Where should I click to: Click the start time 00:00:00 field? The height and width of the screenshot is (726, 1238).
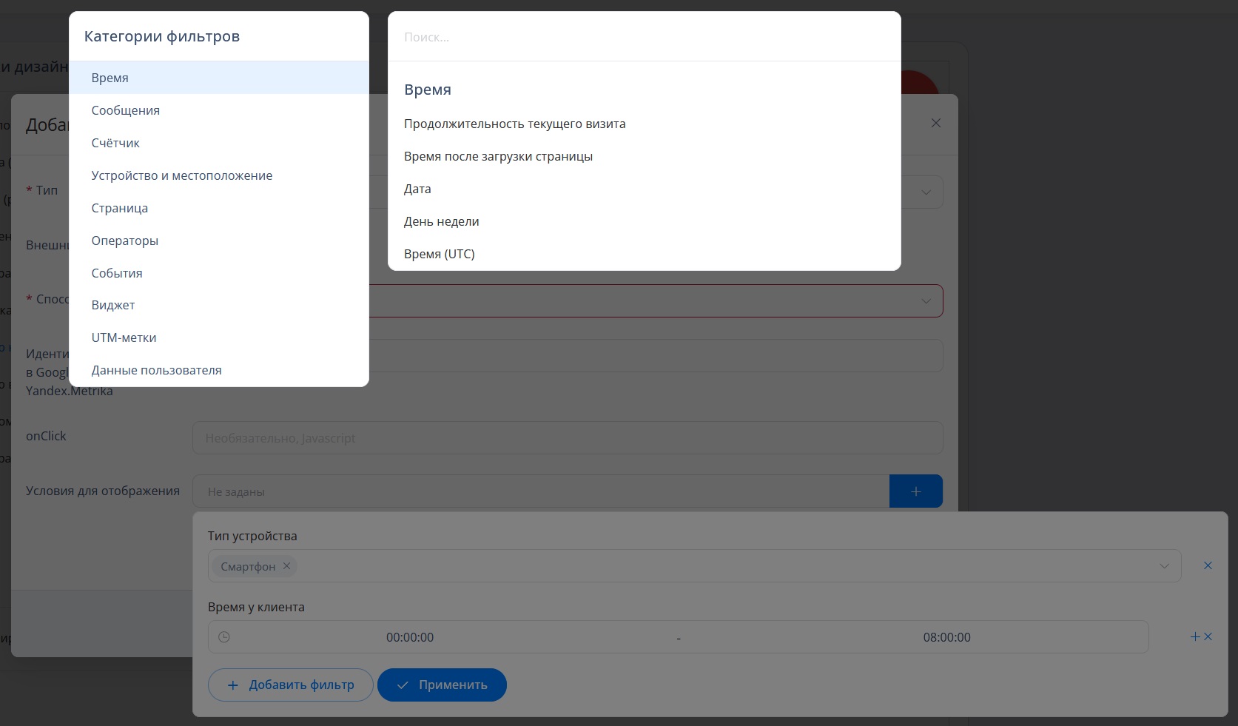410,637
